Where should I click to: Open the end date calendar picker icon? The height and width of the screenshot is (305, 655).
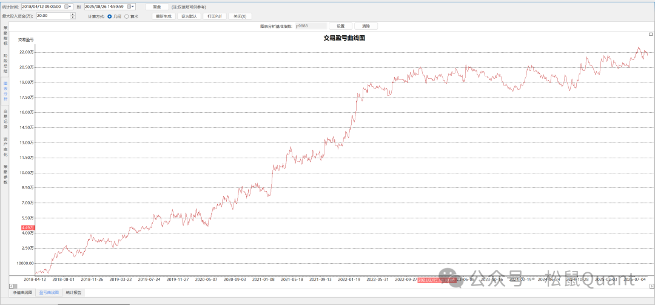(x=130, y=7)
